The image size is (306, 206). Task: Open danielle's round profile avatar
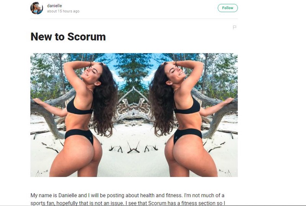pos(37,8)
